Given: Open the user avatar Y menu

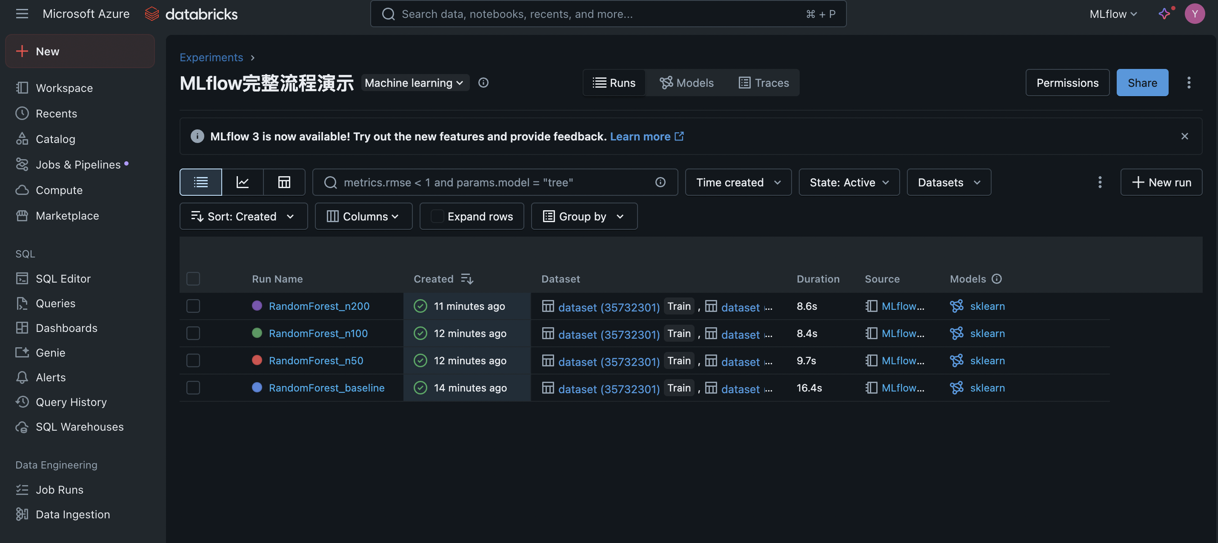Looking at the screenshot, I should tap(1194, 14).
